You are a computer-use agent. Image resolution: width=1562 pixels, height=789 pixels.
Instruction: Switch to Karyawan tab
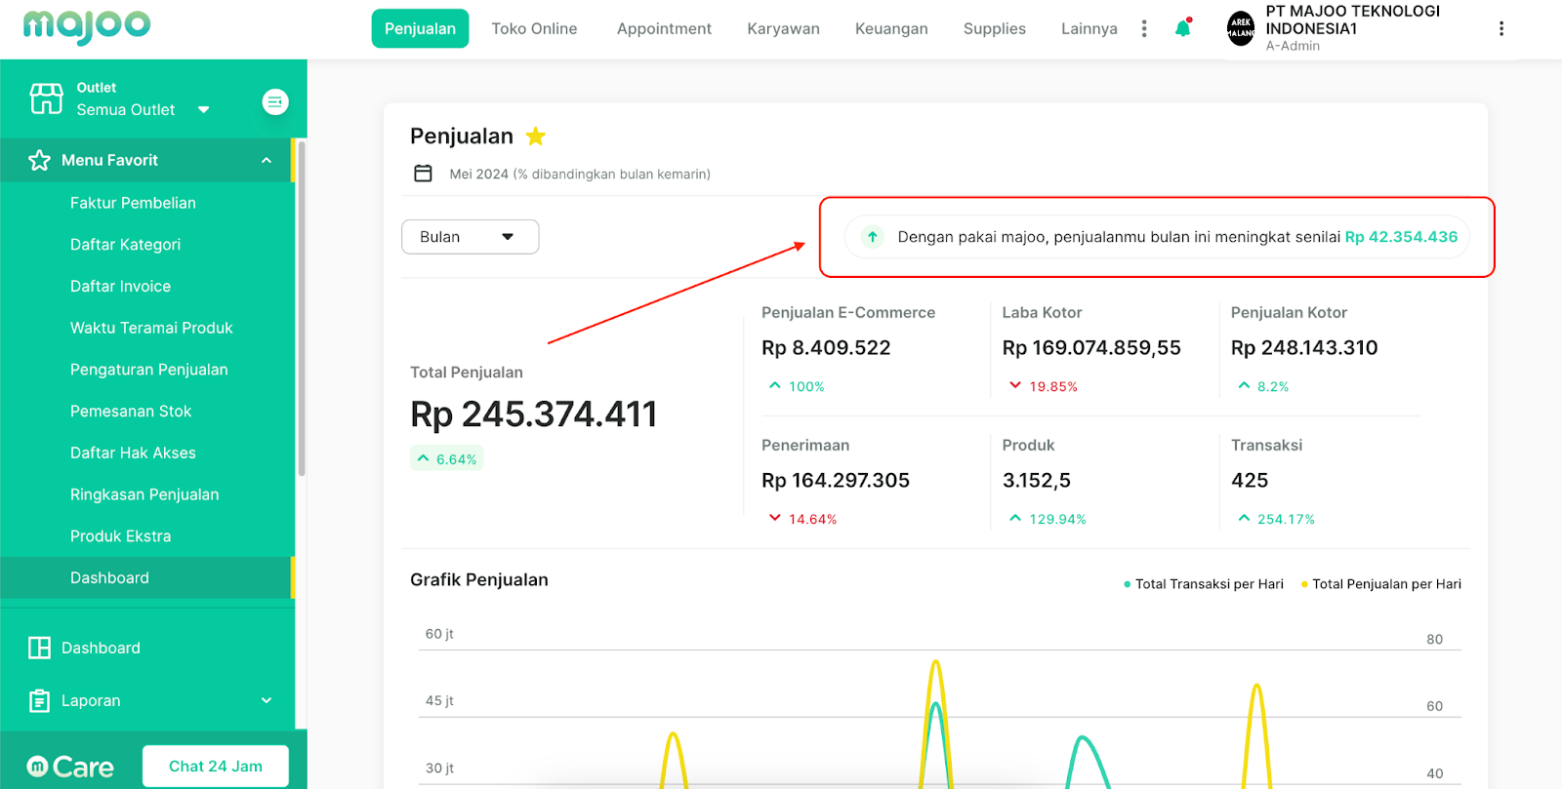pyautogui.click(x=783, y=28)
